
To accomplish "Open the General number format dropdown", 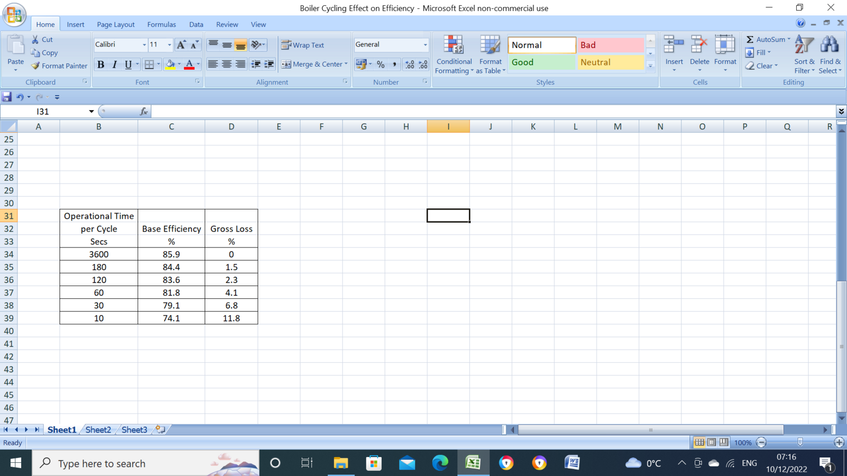I will (425, 45).
